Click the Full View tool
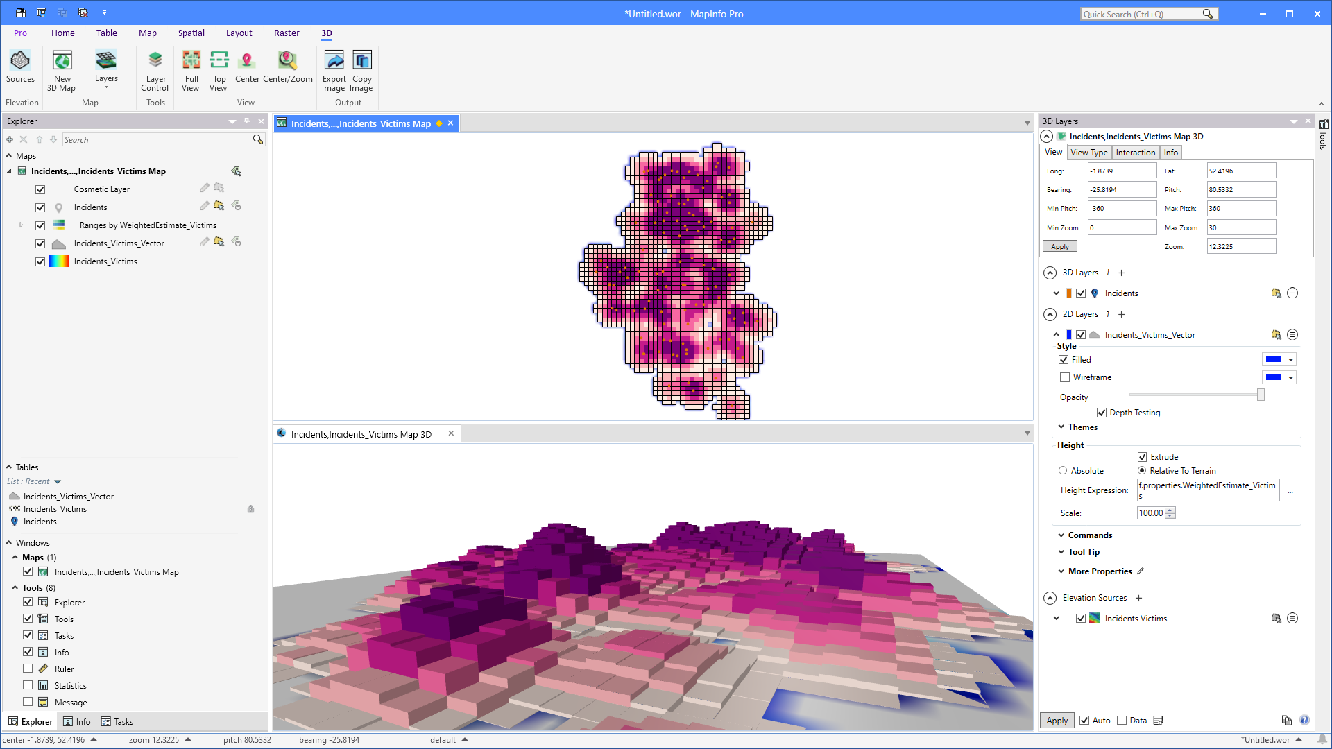The image size is (1332, 749). pos(191,69)
